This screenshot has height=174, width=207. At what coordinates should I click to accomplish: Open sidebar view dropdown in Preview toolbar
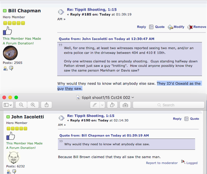pyautogui.click(x=8, y=105)
